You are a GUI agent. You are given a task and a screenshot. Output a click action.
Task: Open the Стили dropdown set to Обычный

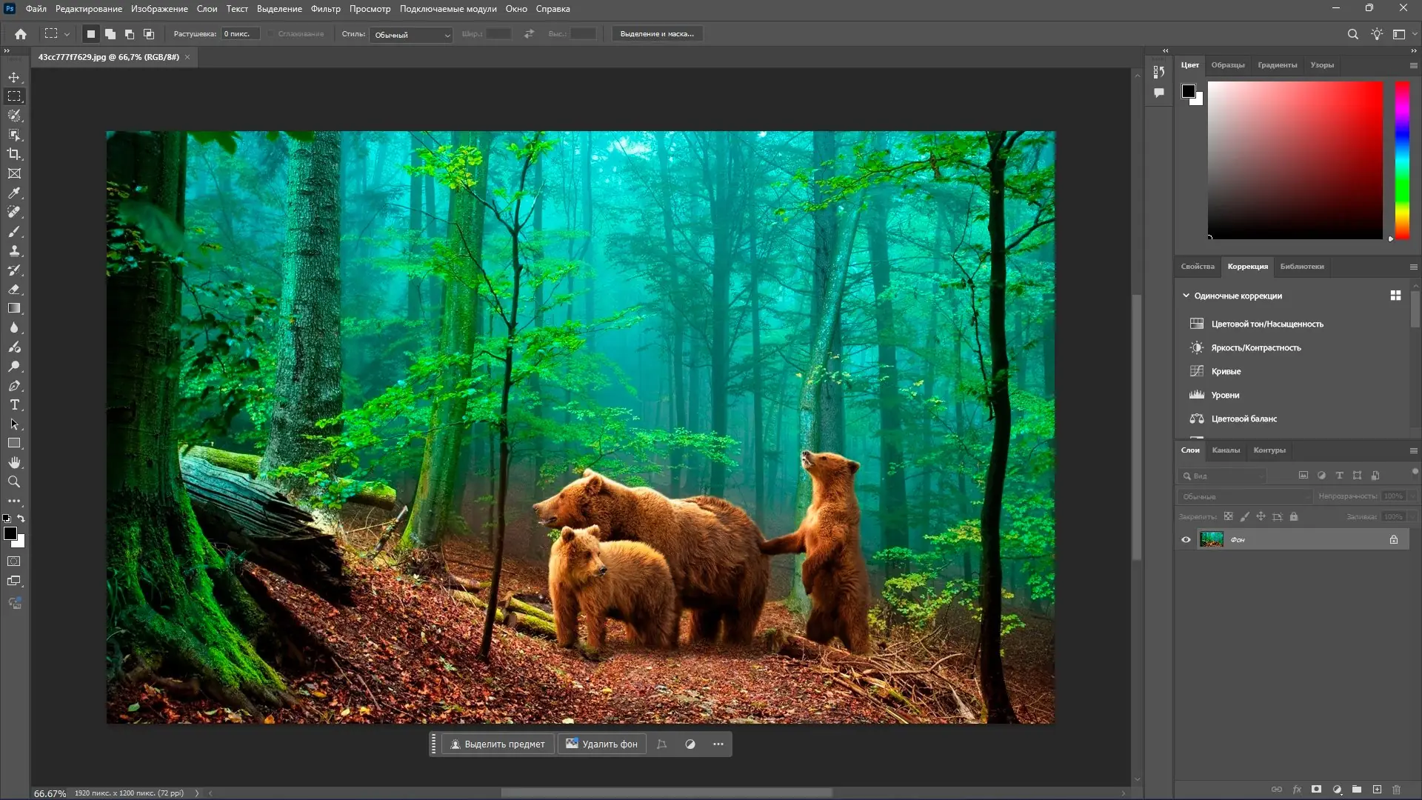point(412,35)
